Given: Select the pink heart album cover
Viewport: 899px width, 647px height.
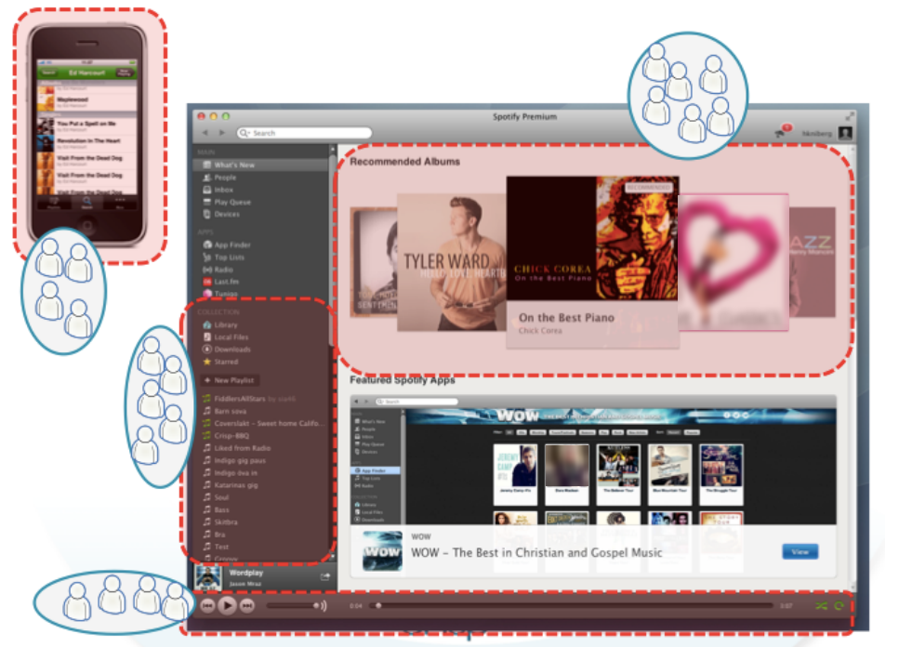Looking at the screenshot, I should [x=734, y=262].
